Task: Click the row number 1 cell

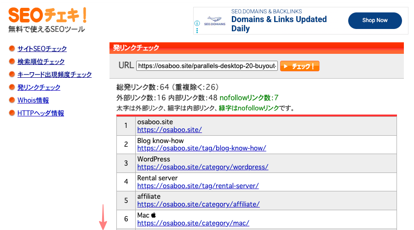Action: 126,126
